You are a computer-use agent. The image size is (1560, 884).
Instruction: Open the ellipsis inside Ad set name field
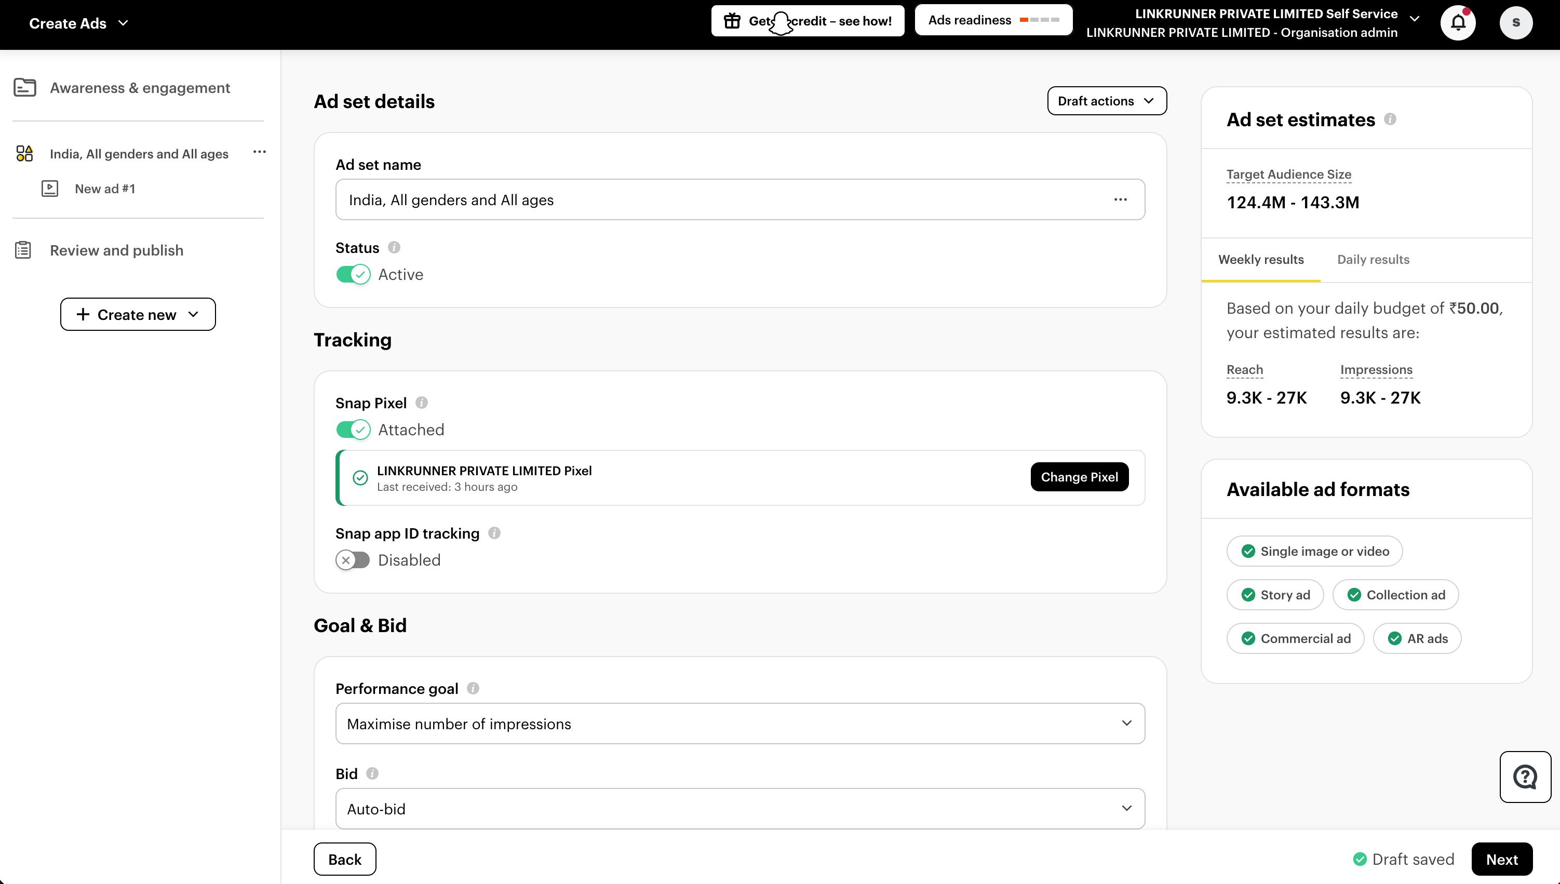click(1121, 199)
